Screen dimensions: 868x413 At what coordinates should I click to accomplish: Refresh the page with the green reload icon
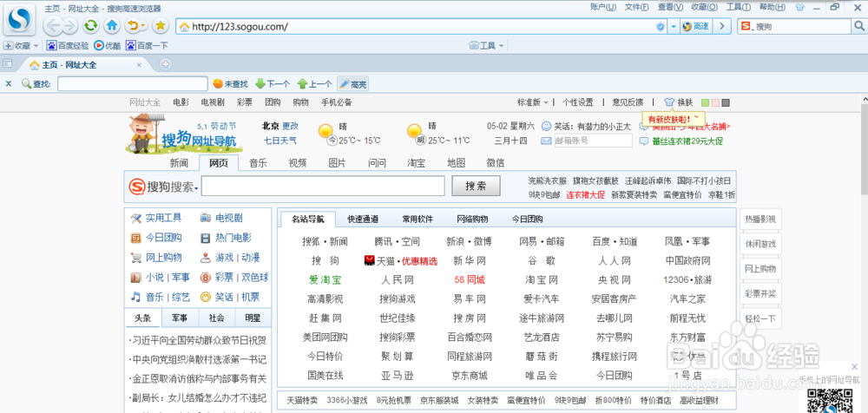point(90,25)
